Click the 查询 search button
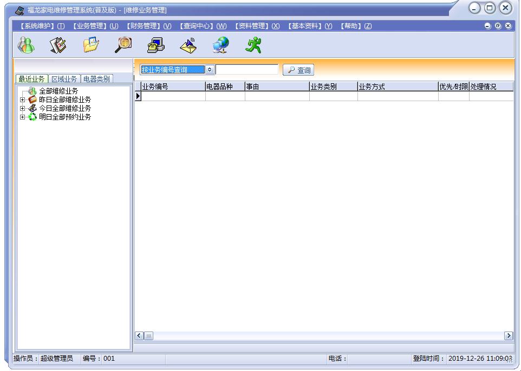 [x=298, y=70]
